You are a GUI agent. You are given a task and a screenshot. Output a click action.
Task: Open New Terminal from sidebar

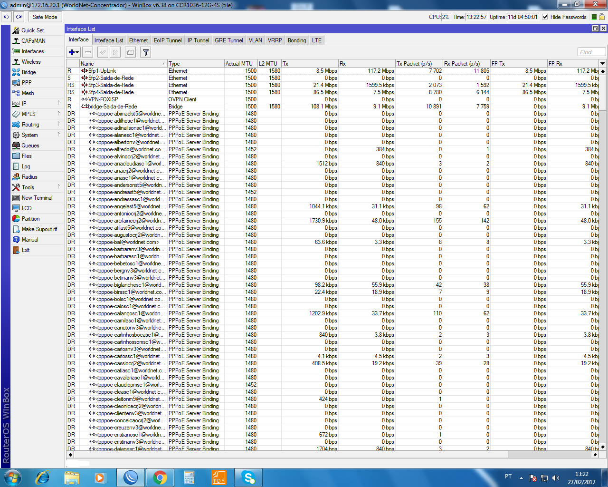(x=37, y=197)
